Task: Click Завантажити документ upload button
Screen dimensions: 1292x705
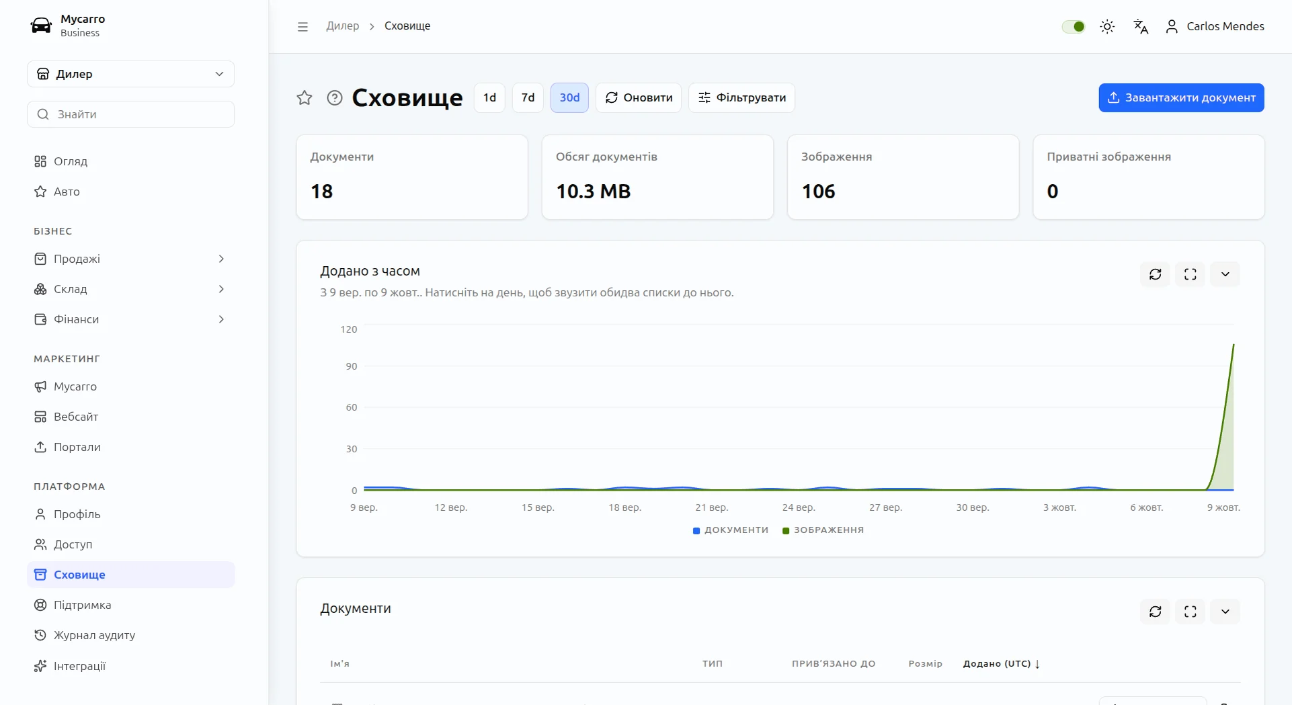Action: pyautogui.click(x=1182, y=98)
